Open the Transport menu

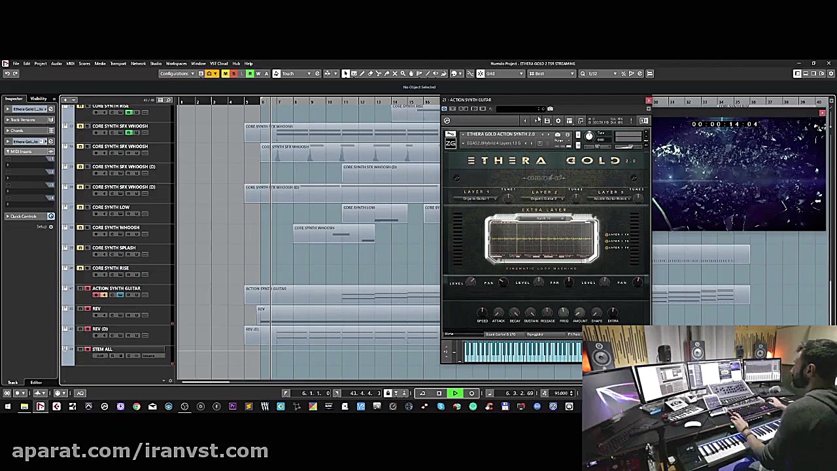(x=118, y=63)
